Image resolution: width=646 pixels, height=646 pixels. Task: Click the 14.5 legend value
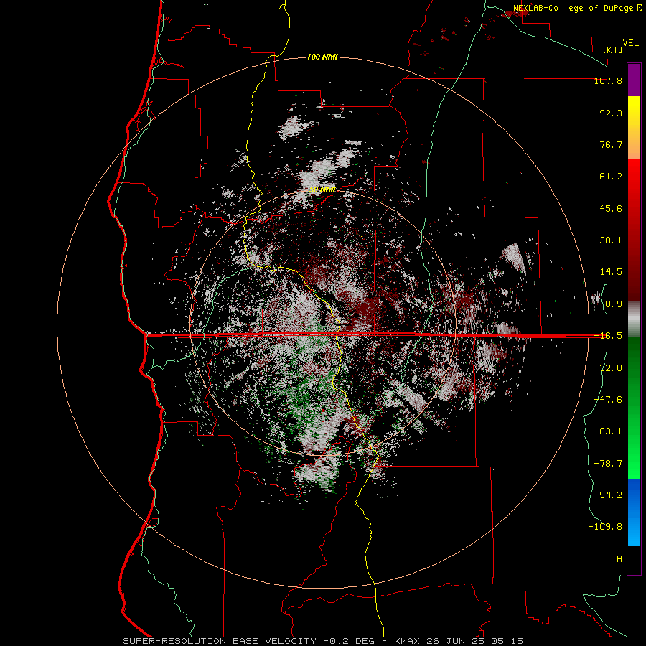(x=611, y=272)
